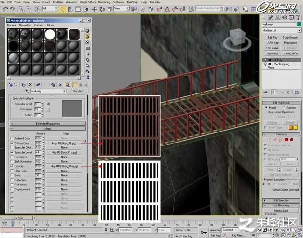Collapse the Maps rollout header
The image size is (303, 238).
point(48,128)
